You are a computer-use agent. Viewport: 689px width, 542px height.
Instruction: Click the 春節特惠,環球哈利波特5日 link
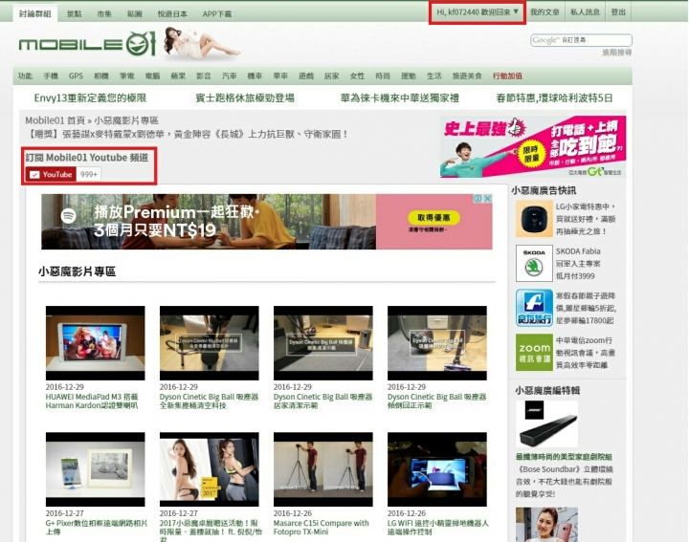pos(554,98)
